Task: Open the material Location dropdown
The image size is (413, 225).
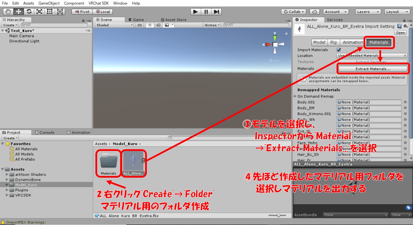Action: click(x=372, y=56)
